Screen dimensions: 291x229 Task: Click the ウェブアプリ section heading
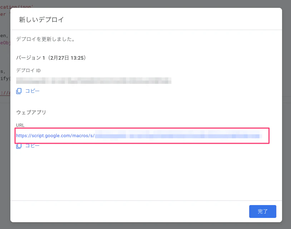(x=31, y=112)
